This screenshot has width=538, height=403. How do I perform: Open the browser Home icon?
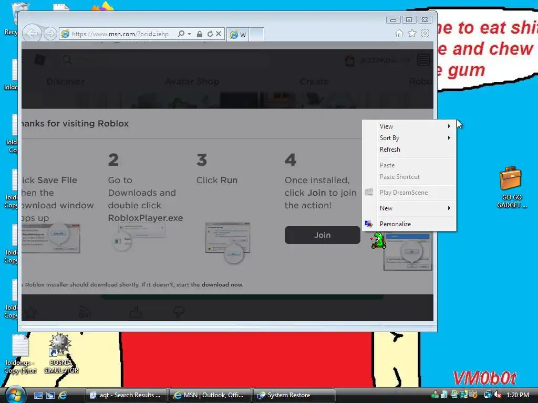point(399,33)
